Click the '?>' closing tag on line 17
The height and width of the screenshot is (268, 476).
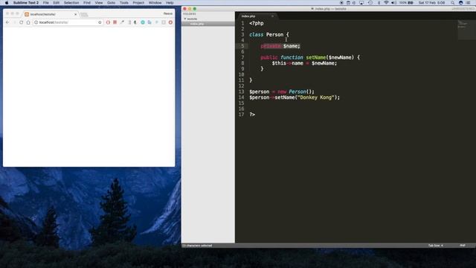[x=252, y=115]
